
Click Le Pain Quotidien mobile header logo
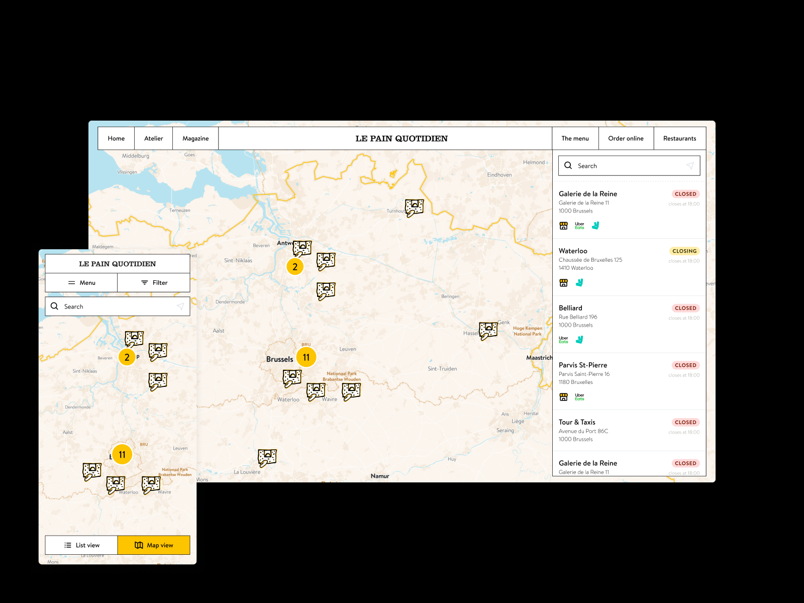[x=118, y=264]
